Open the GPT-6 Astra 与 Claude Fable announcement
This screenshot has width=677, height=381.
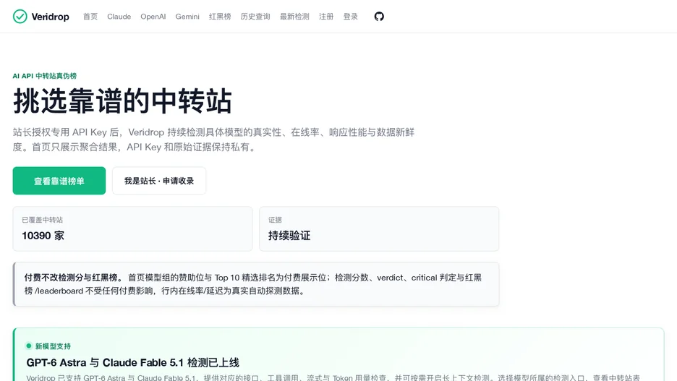click(x=132, y=362)
